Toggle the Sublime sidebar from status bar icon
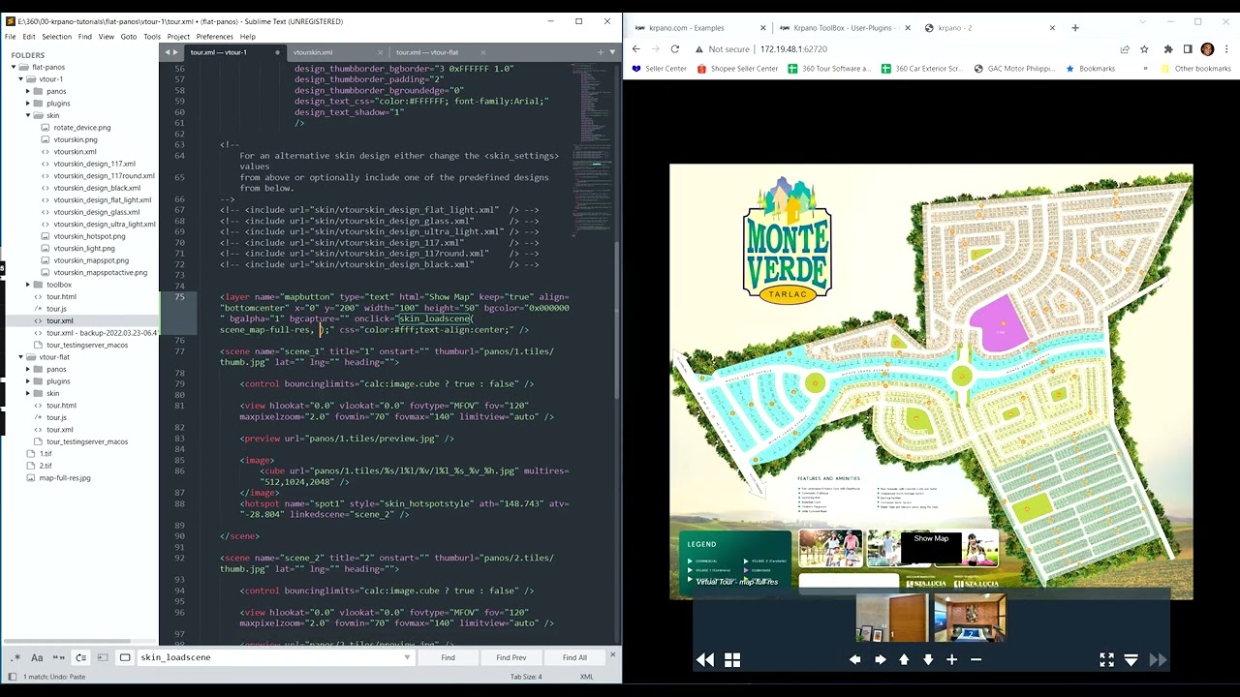 (12, 677)
